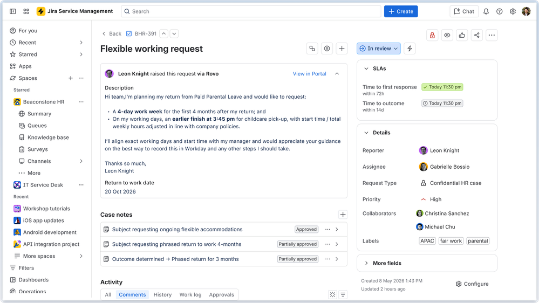
Task: Go to the next work item arrow
Action: coord(174,33)
